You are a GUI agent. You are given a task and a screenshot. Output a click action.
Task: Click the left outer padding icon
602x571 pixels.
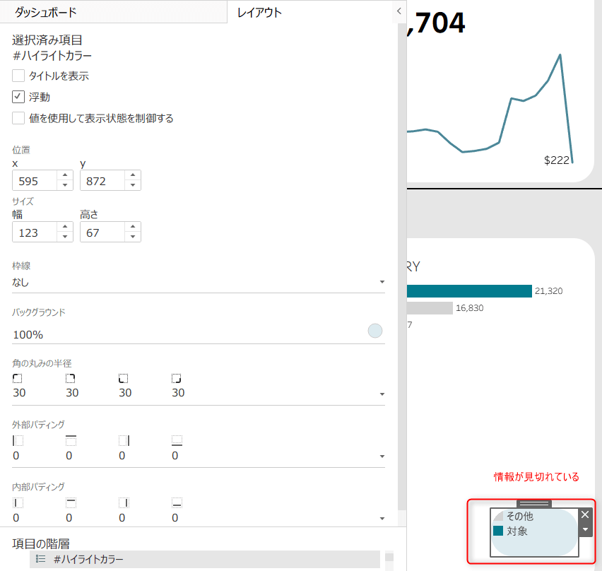coord(18,440)
